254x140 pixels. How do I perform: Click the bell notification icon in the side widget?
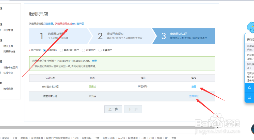(249, 87)
